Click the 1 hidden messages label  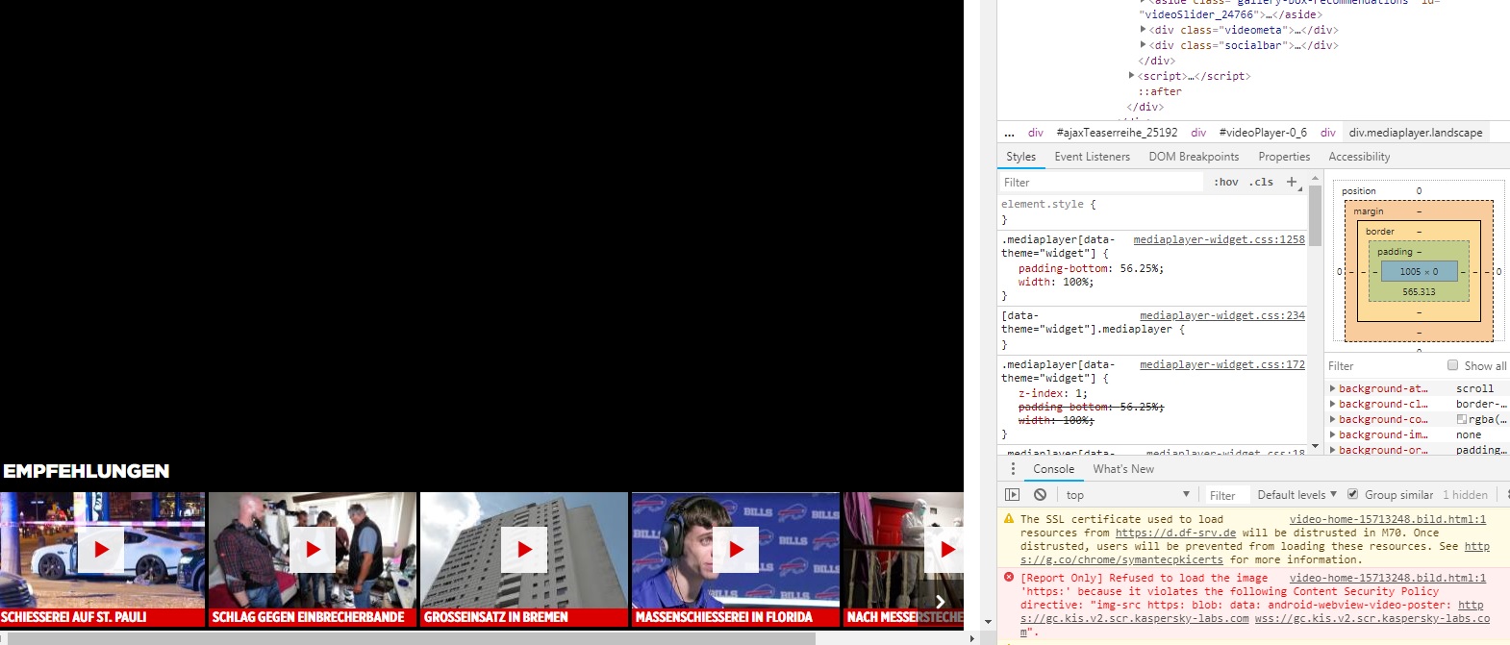1465,495
